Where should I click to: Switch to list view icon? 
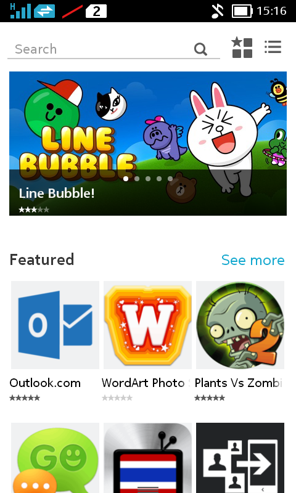(x=273, y=47)
